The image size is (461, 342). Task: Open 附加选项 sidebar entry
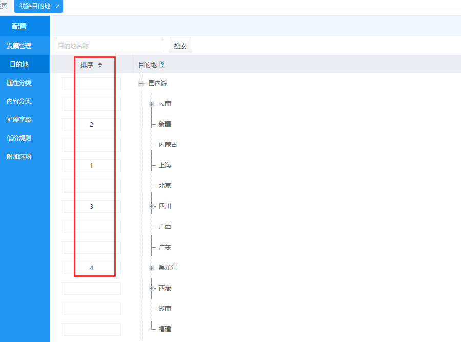click(x=19, y=157)
